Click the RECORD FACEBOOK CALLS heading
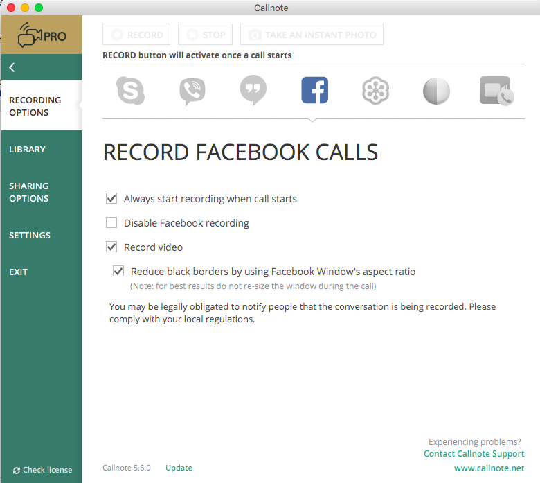 point(240,152)
